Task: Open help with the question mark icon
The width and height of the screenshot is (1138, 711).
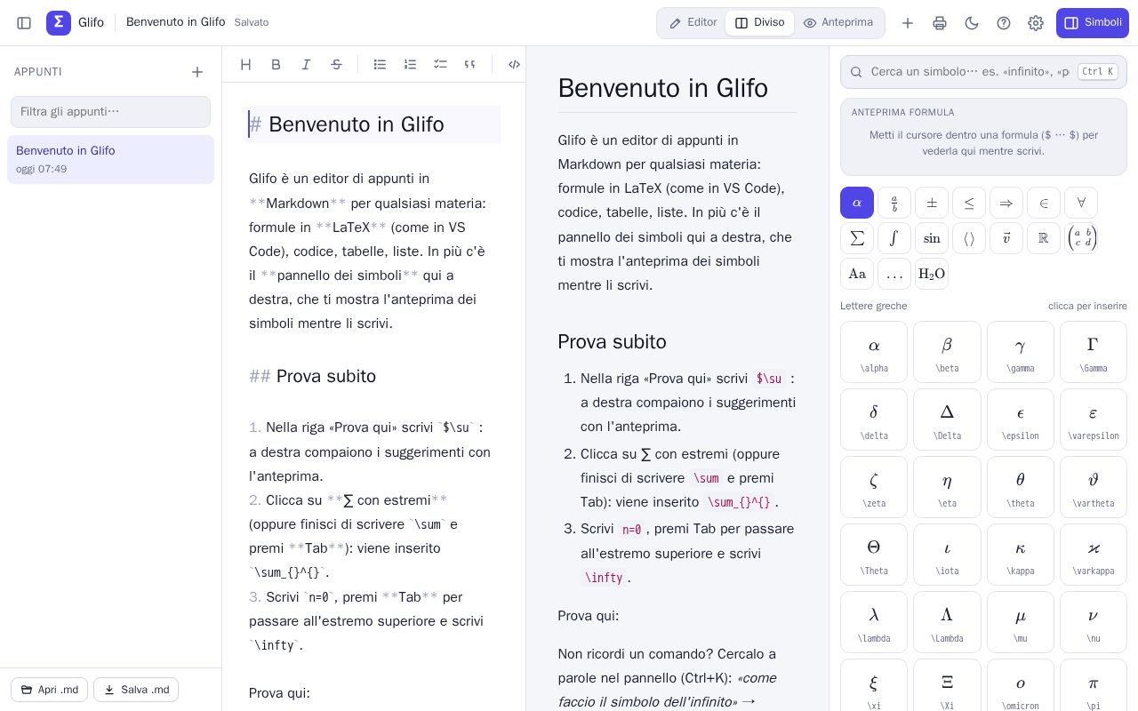Action: (x=1004, y=23)
